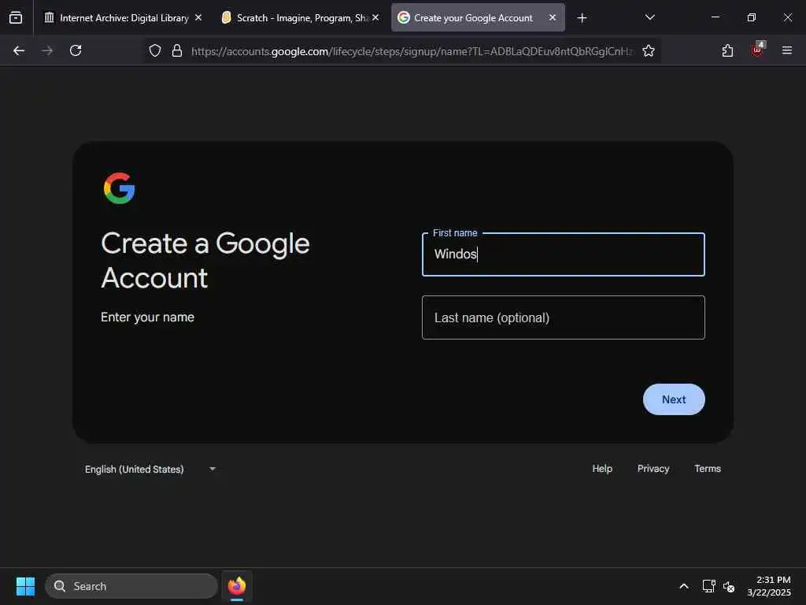Open the uBlock Origin extension icon
Image resolution: width=806 pixels, height=605 pixels.
click(x=757, y=50)
